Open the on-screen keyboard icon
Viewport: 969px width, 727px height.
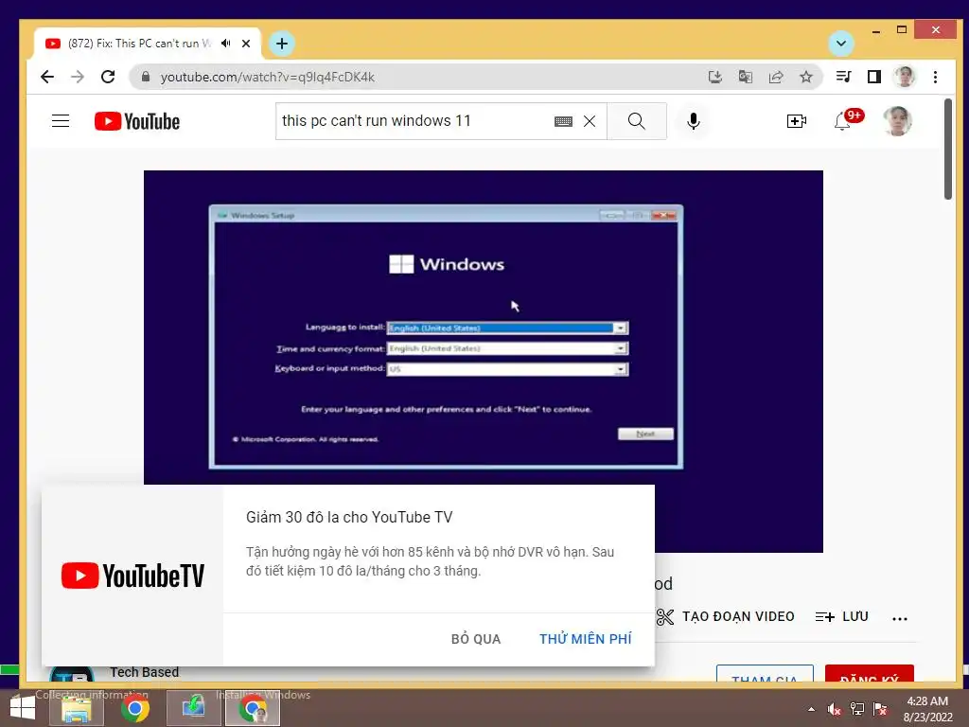563,121
